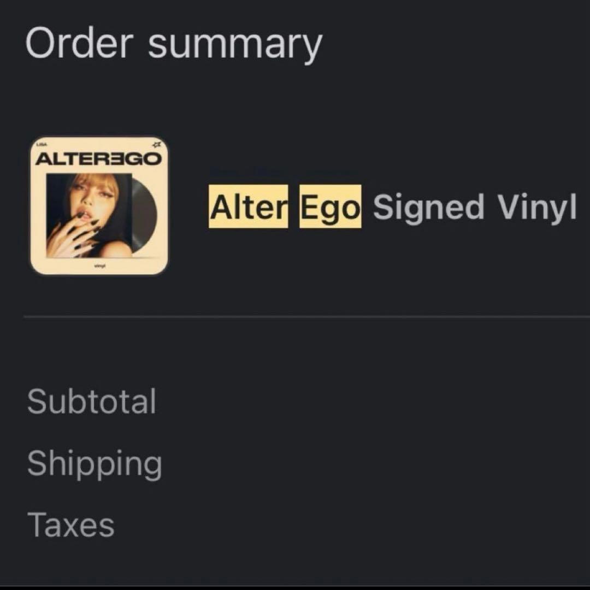Select the highlighted word 'Alter'
The height and width of the screenshot is (590, 590).
(248, 206)
